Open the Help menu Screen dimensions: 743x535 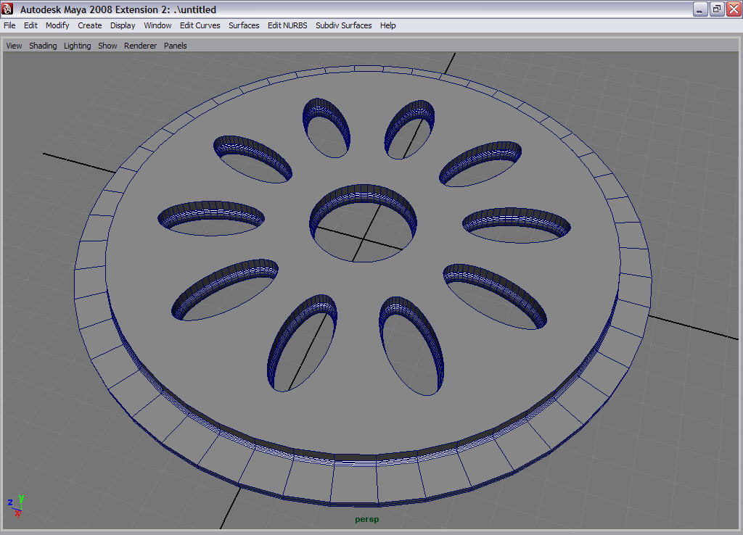point(387,25)
